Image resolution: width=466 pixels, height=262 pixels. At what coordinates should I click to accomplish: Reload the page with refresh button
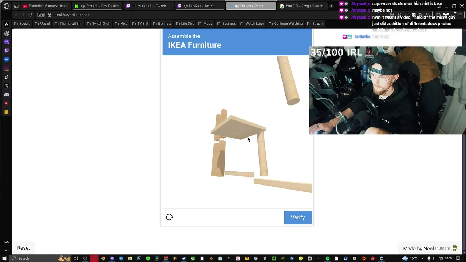click(x=31, y=15)
